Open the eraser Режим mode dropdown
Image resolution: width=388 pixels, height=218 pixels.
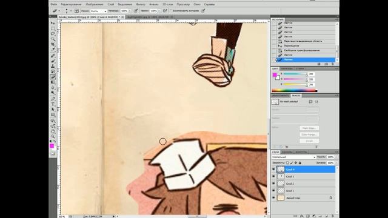point(98,11)
